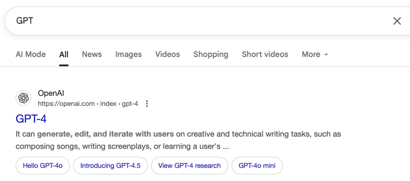Open the three-dot menu beside the OpenAI URL
This screenshot has height=181, width=410.
(147, 104)
